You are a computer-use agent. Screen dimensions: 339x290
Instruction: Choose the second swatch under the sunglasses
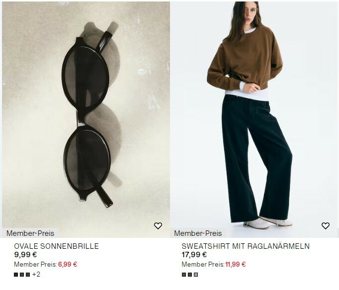[22, 275]
